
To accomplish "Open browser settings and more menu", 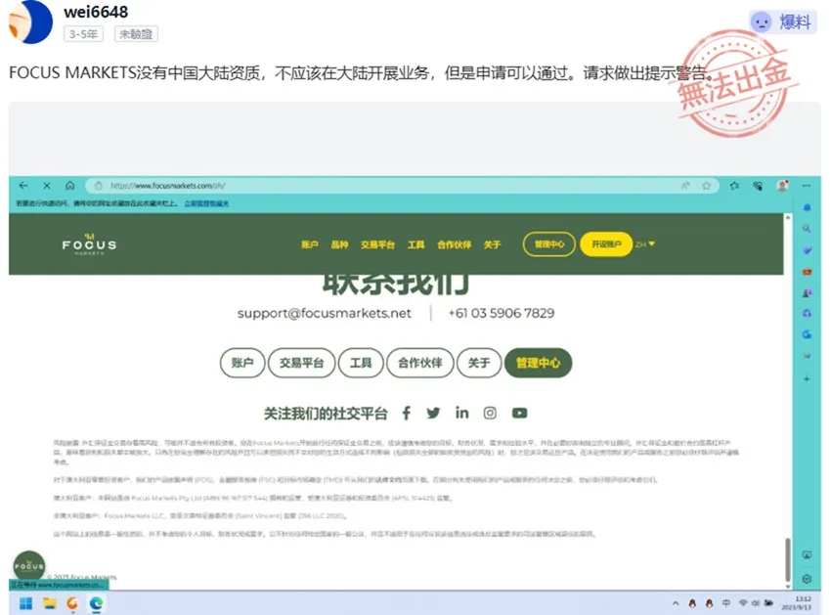I will pos(807,186).
